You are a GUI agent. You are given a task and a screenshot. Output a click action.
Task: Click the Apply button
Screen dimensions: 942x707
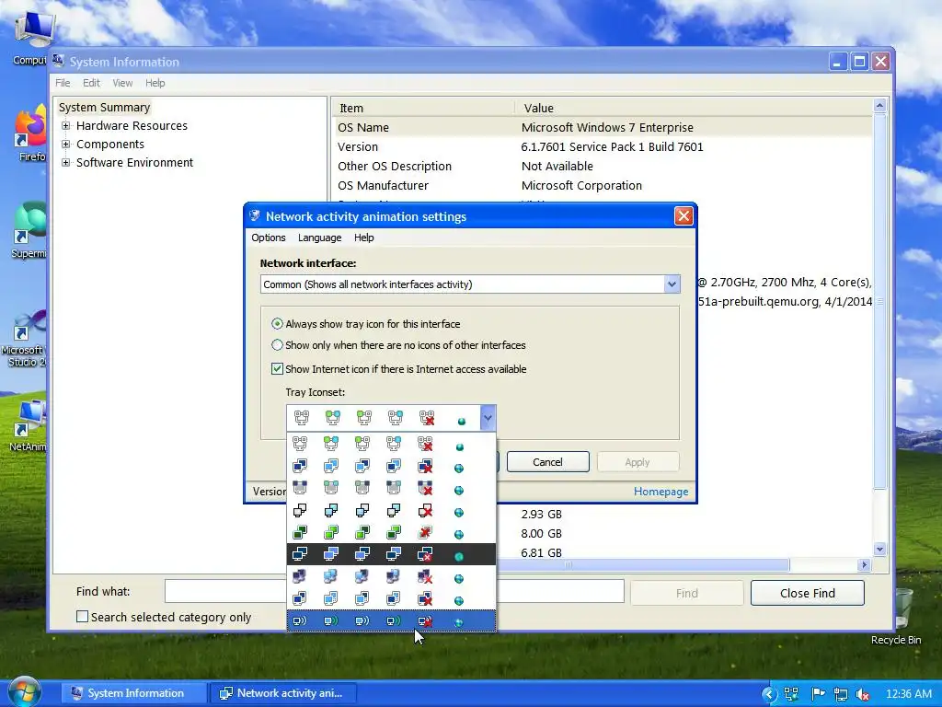pos(638,462)
